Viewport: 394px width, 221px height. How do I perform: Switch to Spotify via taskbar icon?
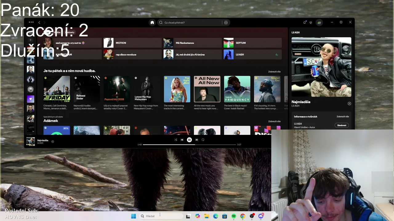pos(234,216)
